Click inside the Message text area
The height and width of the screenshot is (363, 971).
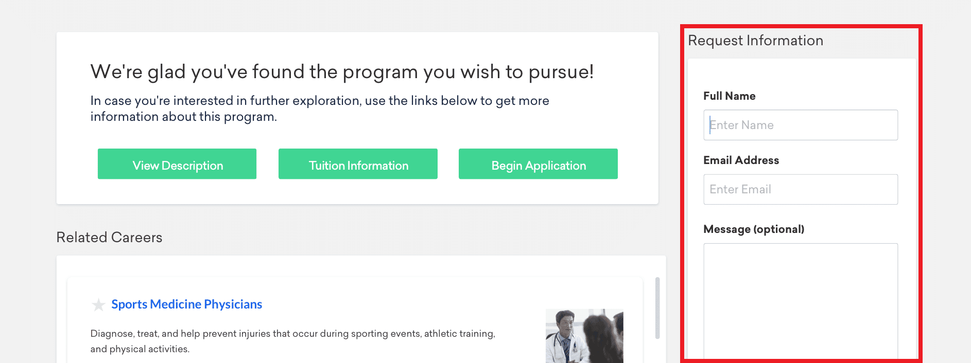coord(801,302)
